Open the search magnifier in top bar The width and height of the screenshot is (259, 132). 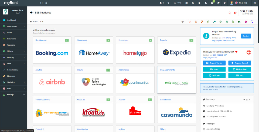click(193, 3)
